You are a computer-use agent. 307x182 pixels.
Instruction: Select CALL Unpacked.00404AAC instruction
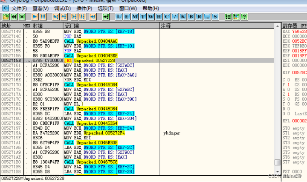(x=91, y=41)
